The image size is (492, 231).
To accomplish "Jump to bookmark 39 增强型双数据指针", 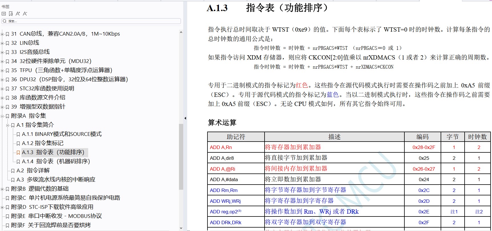I will (x=38, y=107).
